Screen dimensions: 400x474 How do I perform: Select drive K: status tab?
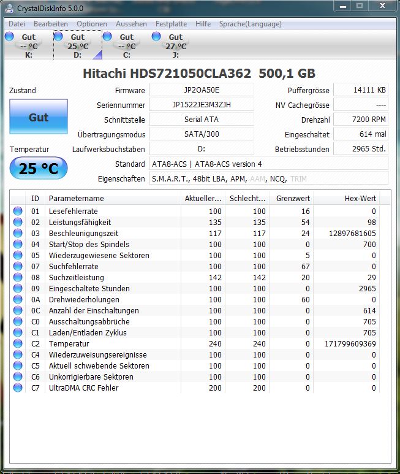(x=29, y=45)
